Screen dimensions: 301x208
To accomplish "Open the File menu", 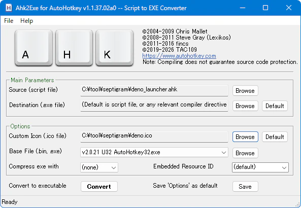I will 9,21.
